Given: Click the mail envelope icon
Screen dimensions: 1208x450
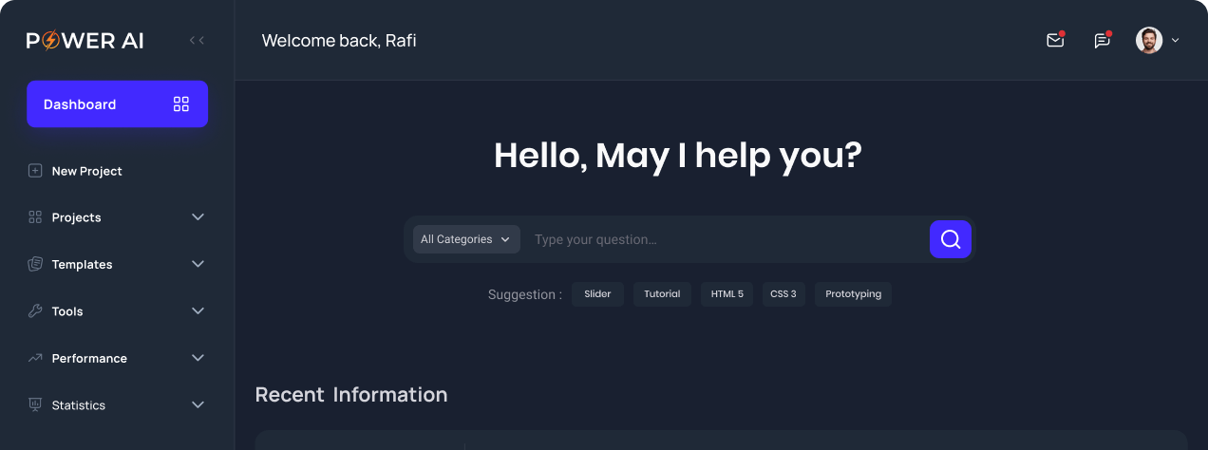Looking at the screenshot, I should tap(1054, 41).
